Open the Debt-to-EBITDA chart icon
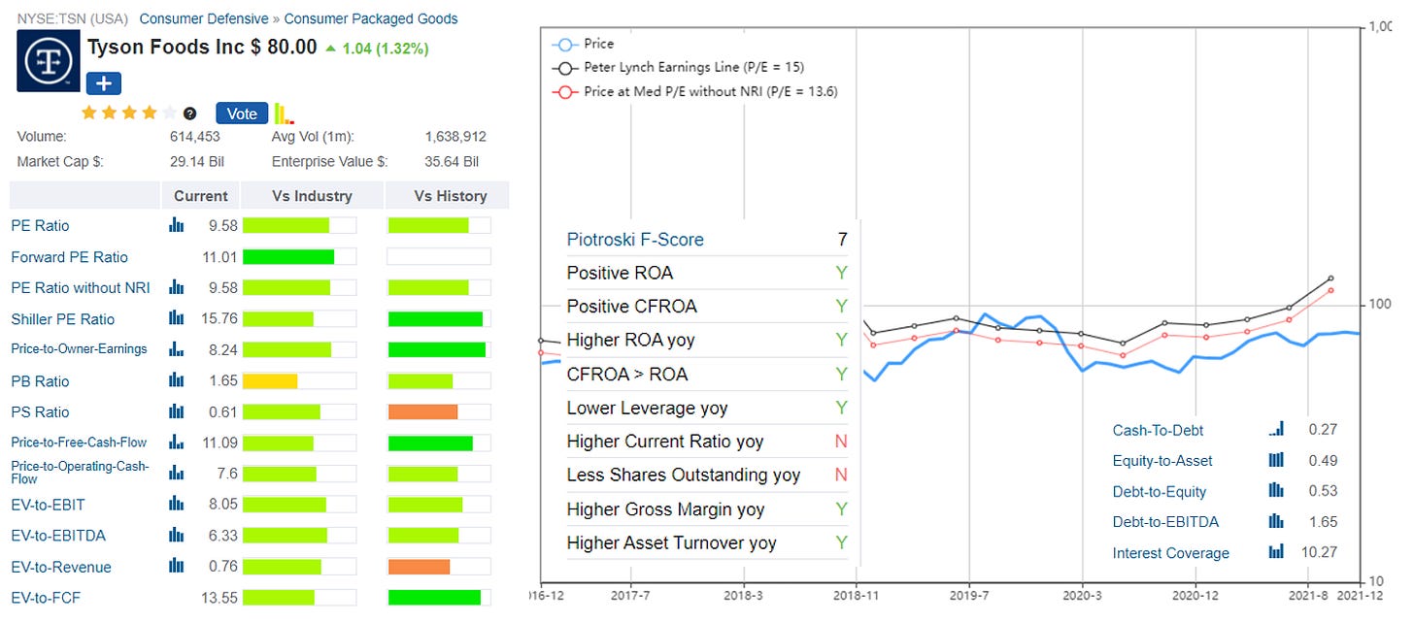The width and height of the screenshot is (1414, 623). [x=1276, y=521]
